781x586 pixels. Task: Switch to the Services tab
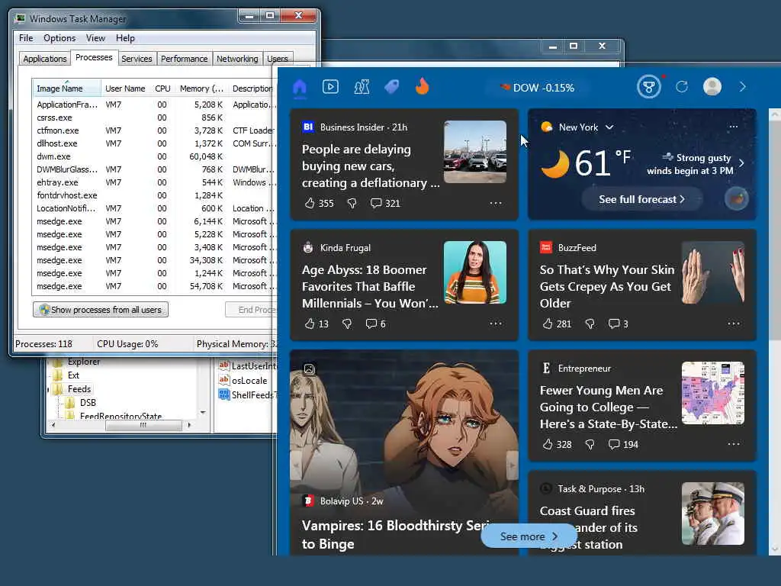(x=137, y=59)
